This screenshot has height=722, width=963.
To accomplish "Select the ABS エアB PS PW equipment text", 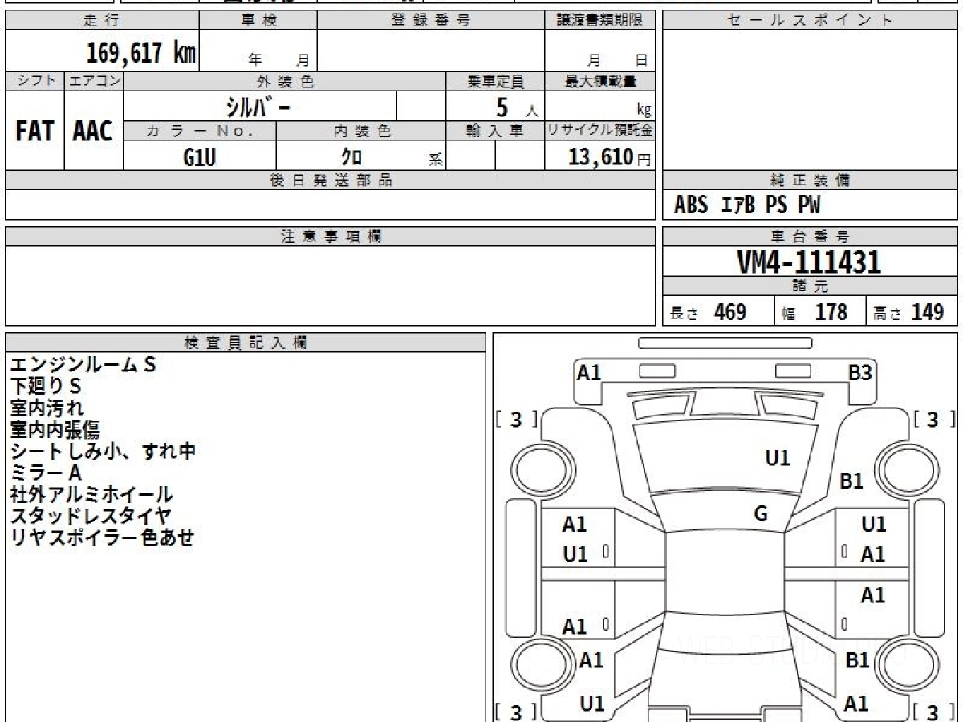I will pos(748,205).
